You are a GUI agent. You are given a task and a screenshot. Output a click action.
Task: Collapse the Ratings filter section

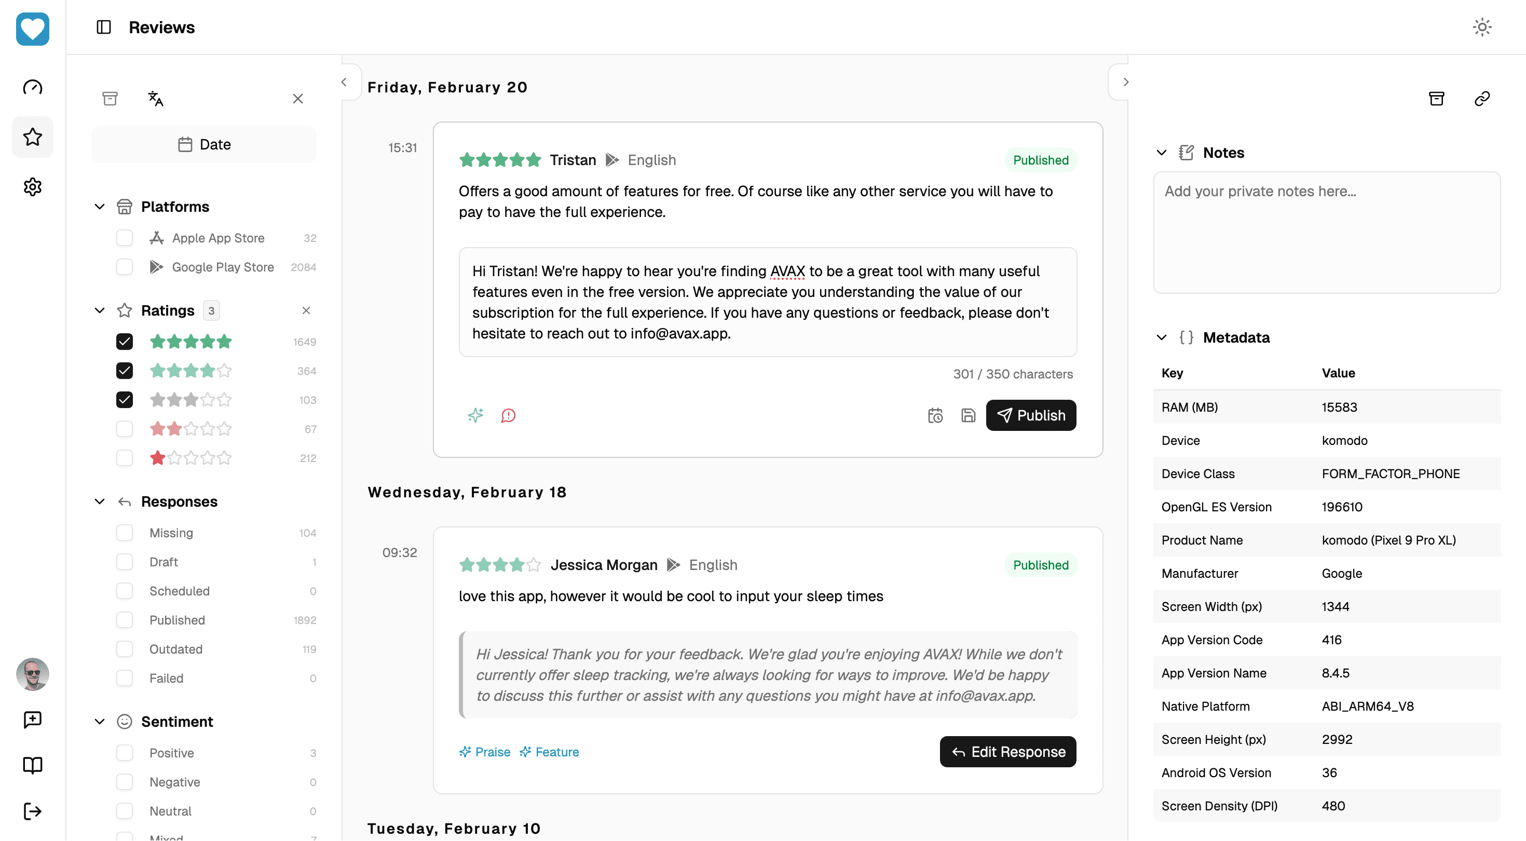tap(99, 310)
